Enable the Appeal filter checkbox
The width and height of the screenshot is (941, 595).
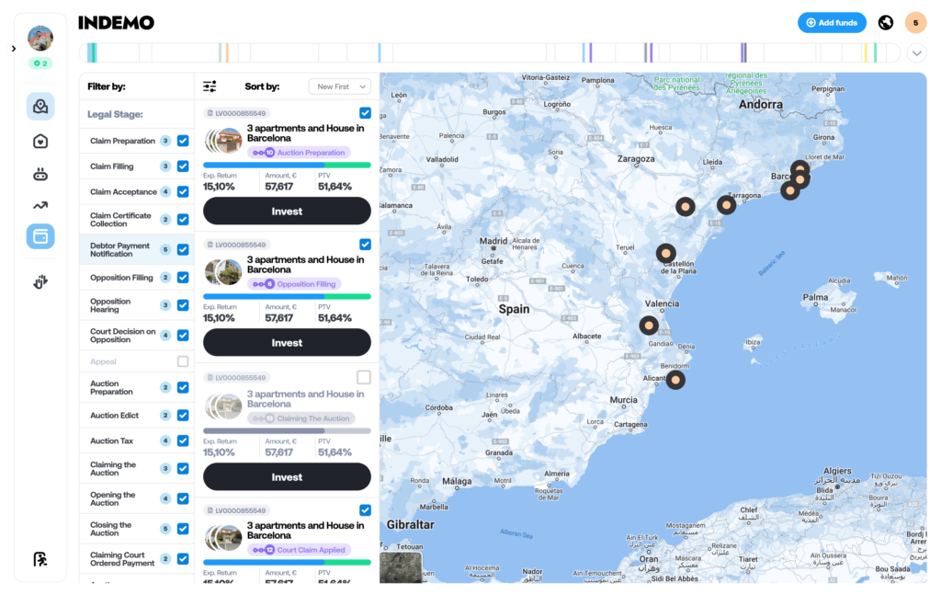pos(183,361)
